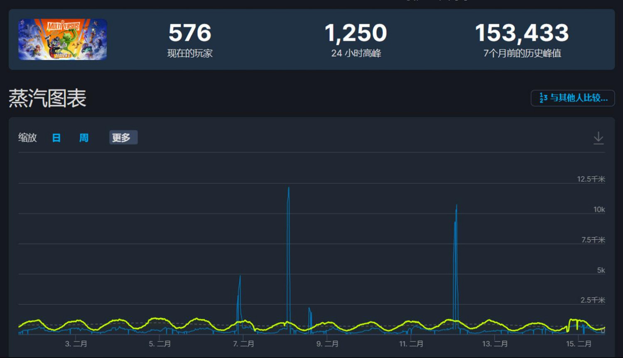Select the 15. 二月 date label

pyautogui.click(x=579, y=344)
